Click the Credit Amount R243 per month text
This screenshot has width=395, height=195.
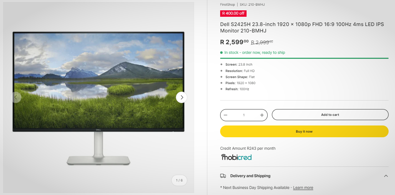248,148
